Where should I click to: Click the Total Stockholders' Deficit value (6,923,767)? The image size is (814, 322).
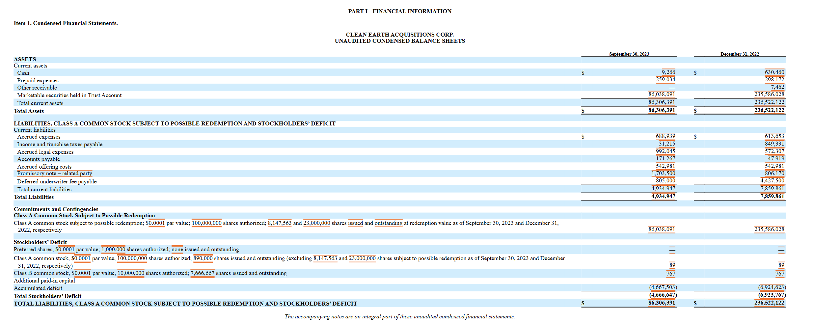click(x=772, y=295)
